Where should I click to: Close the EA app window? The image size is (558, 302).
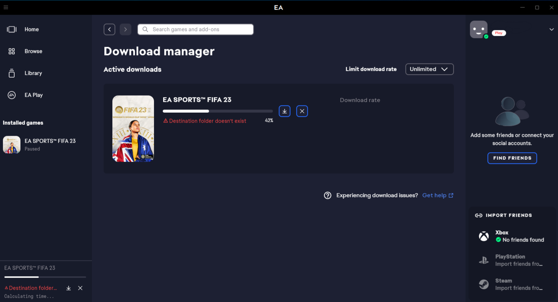tap(552, 7)
